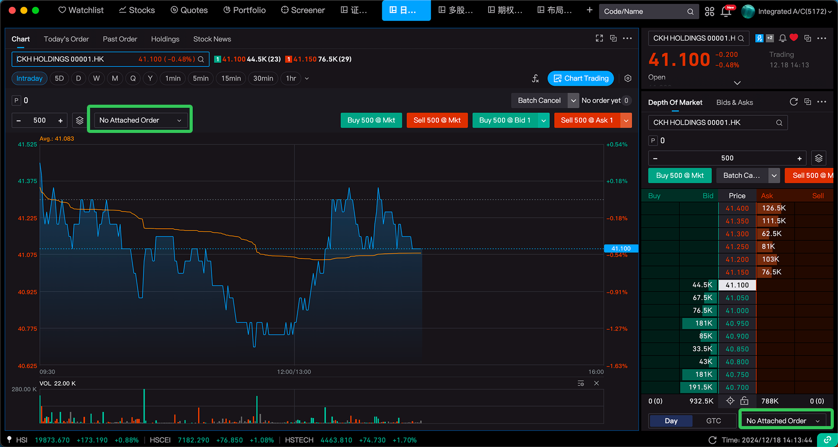838x447 pixels.
Task: Click the 41.350 ask price level row
Action: tap(737, 221)
